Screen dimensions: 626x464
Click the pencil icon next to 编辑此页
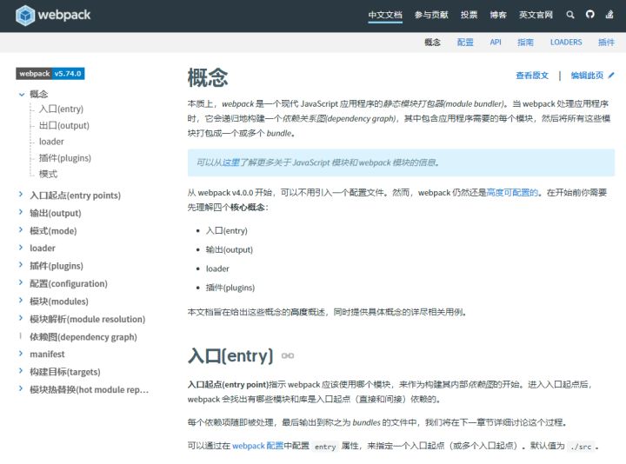611,75
